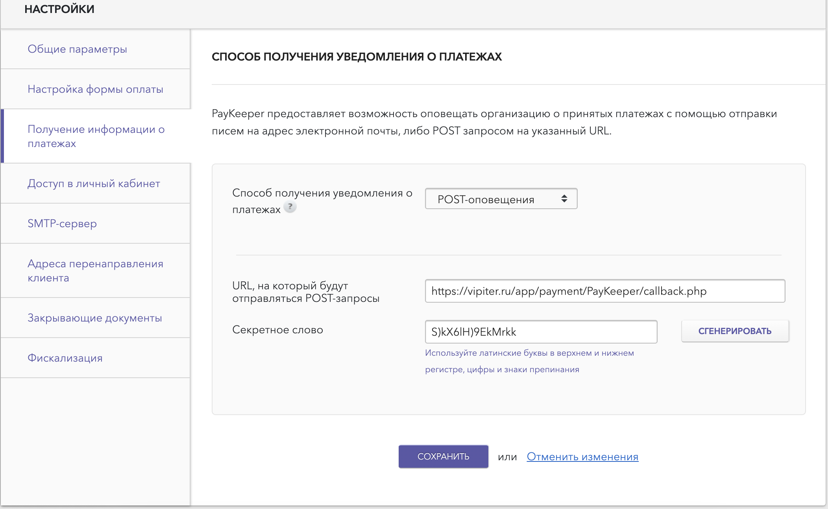Select Получение информации о платежах menu item

click(96, 136)
